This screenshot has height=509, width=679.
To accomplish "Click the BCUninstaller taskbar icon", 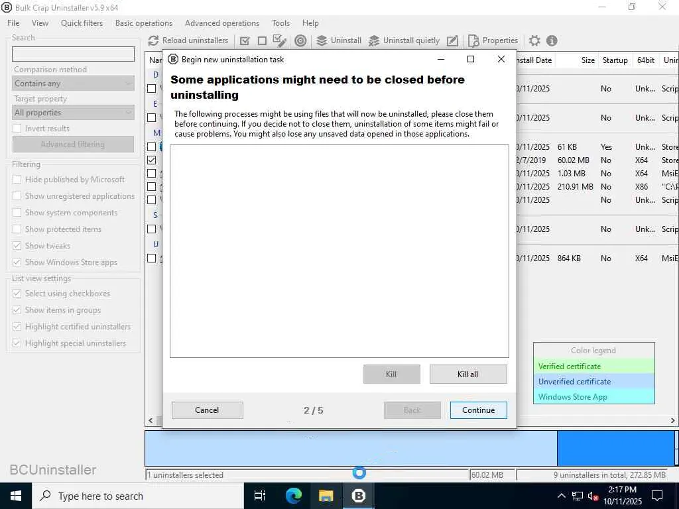I will pos(359,496).
